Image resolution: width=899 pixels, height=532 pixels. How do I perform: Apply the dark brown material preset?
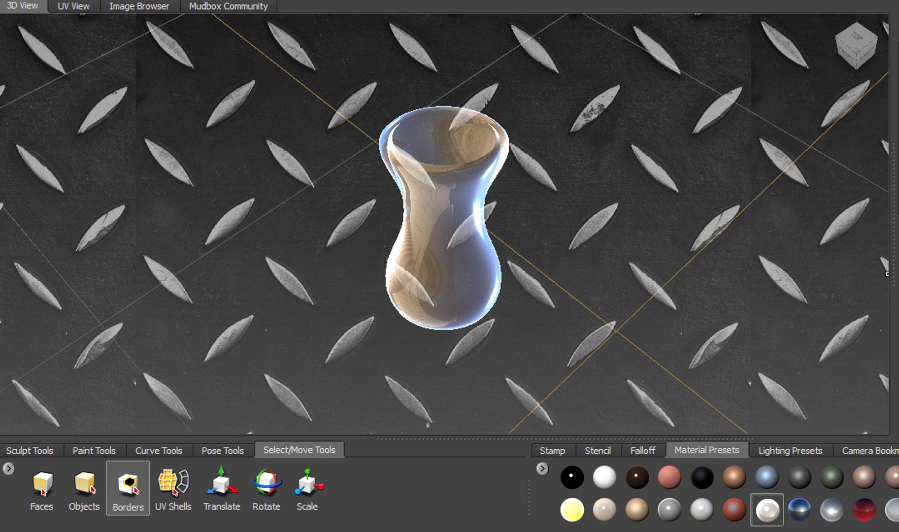[x=637, y=477]
